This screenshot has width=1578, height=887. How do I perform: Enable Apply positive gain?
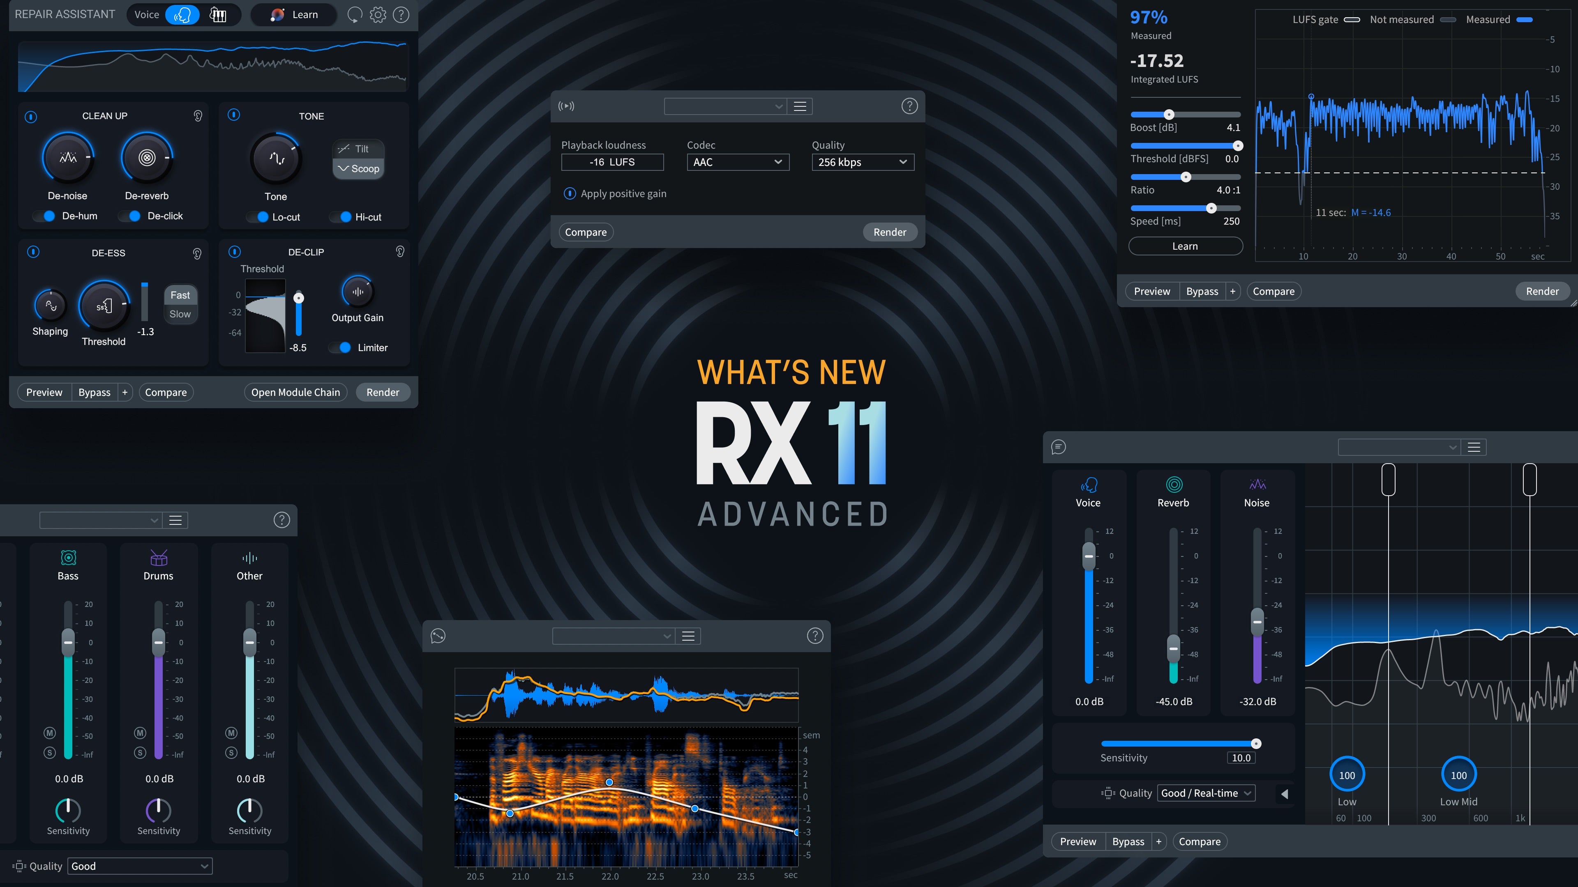570,193
